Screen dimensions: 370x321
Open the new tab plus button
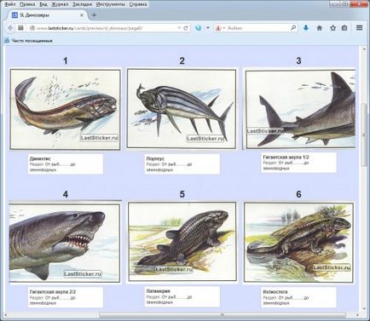pyautogui.click(x=94, y=15)
